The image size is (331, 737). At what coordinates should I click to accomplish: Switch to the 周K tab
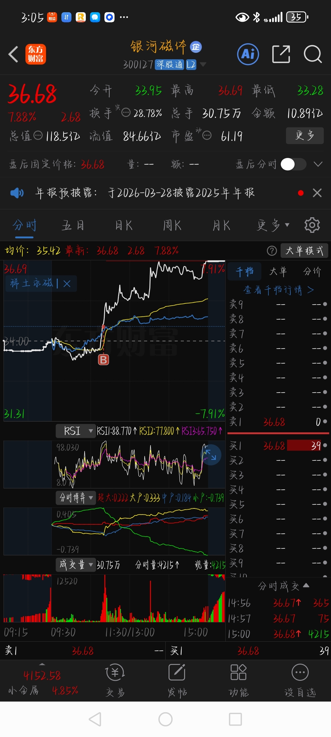coord(172,226)
